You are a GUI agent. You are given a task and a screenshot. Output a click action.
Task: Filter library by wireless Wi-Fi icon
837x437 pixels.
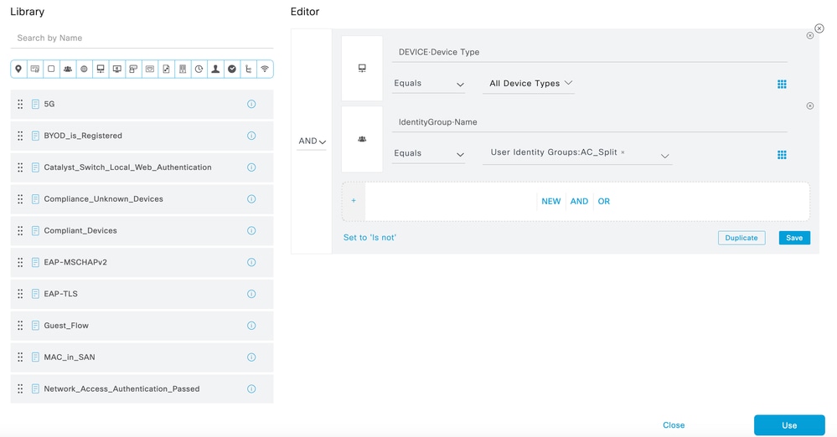(x=265, y=69)
